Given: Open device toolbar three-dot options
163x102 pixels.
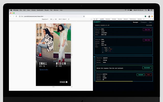Looking at the screenshot, I should (x=91, y=19).
